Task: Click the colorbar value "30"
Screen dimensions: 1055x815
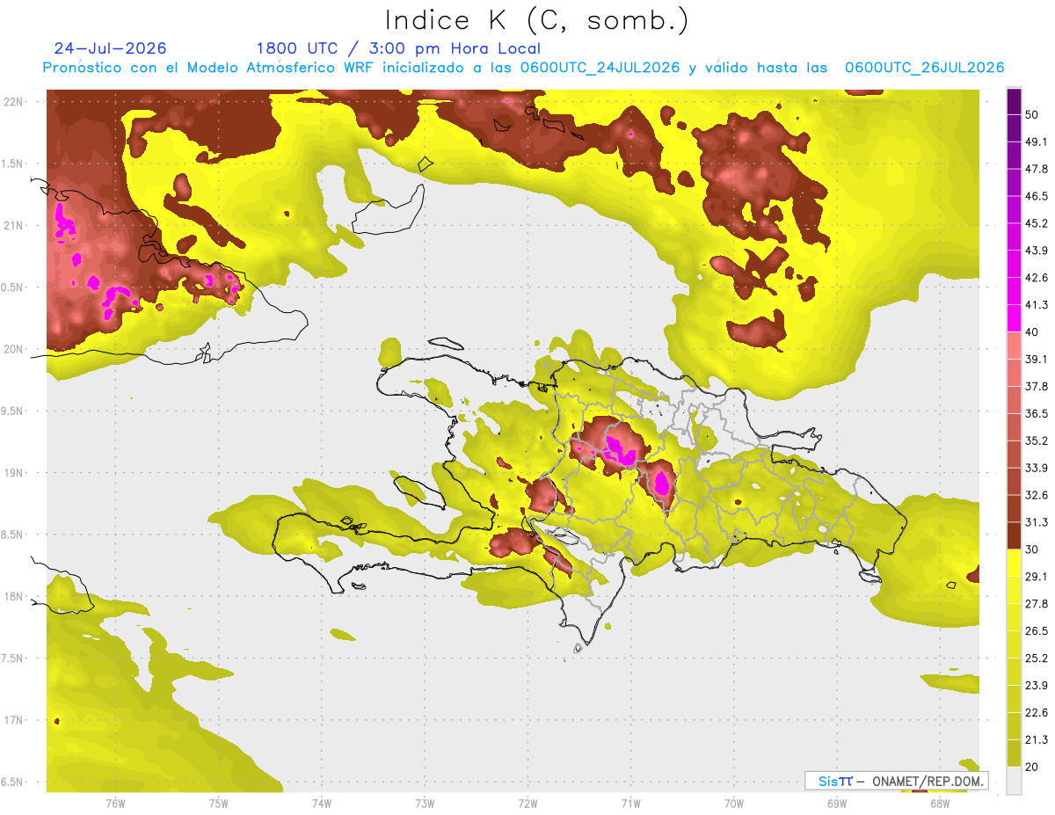Action: pos(1033,549)
